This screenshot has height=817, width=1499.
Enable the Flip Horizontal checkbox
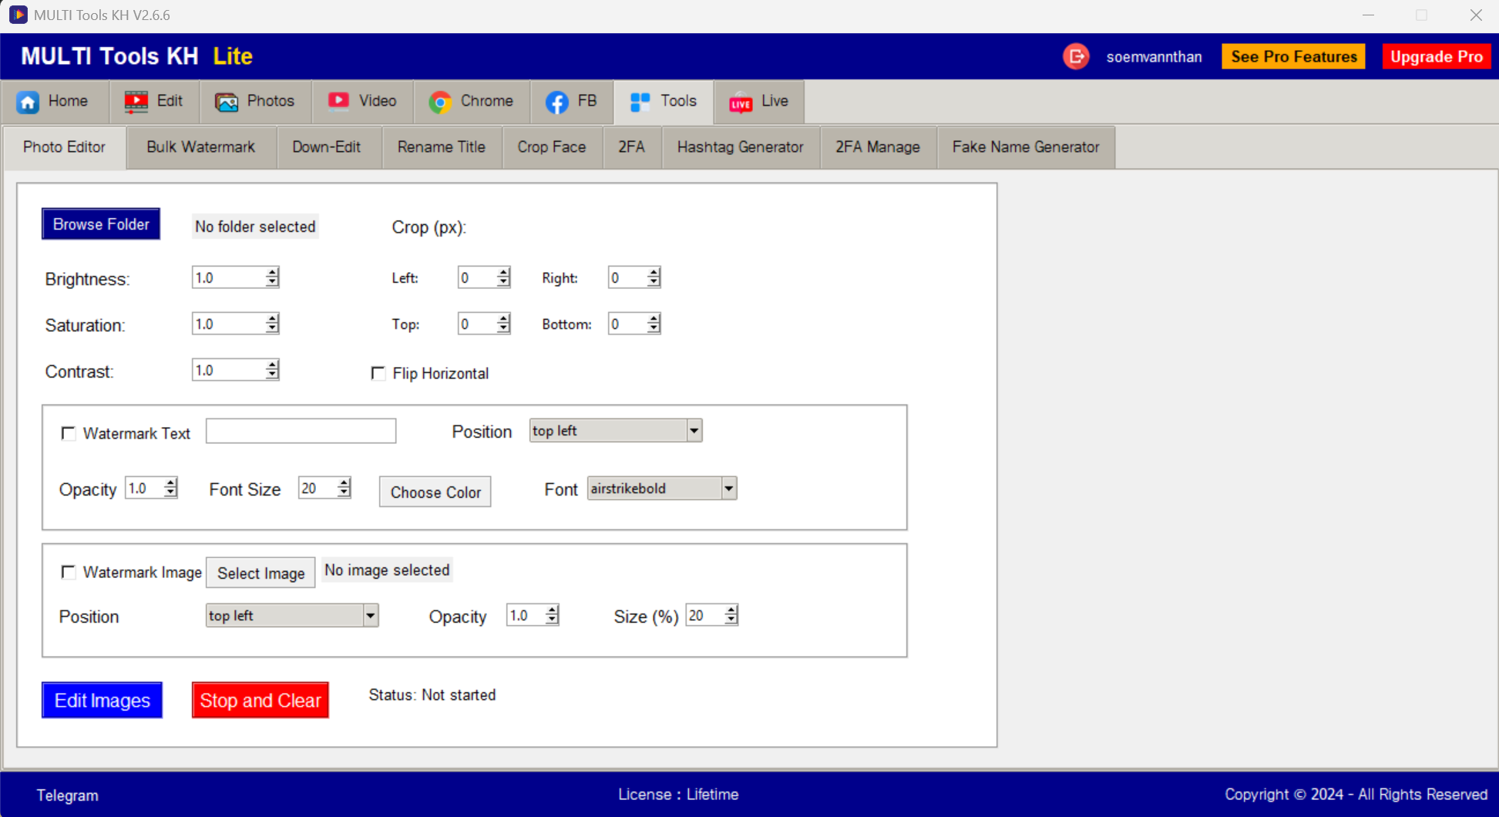click(x=378, y=374)
